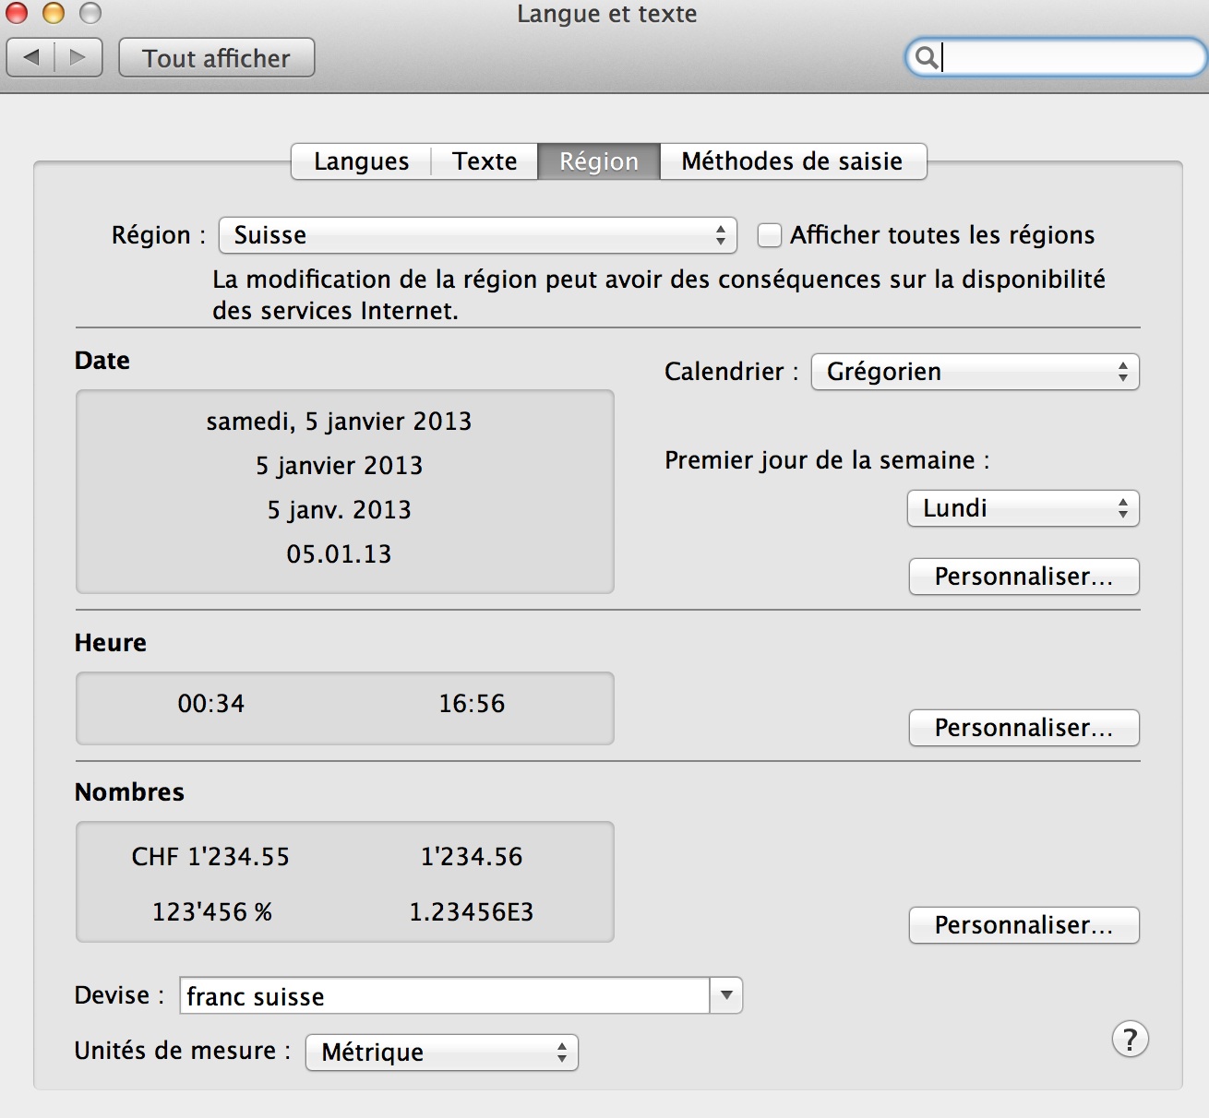Select the Région tab
1209x1118 pixels.
coord(599,161)
